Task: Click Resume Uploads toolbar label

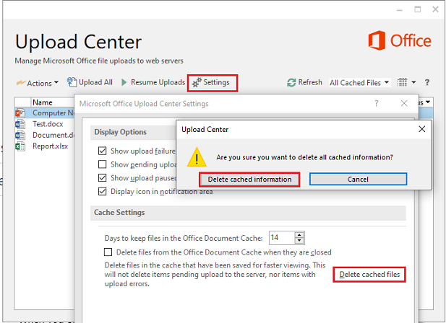Action: click(158, 82)
